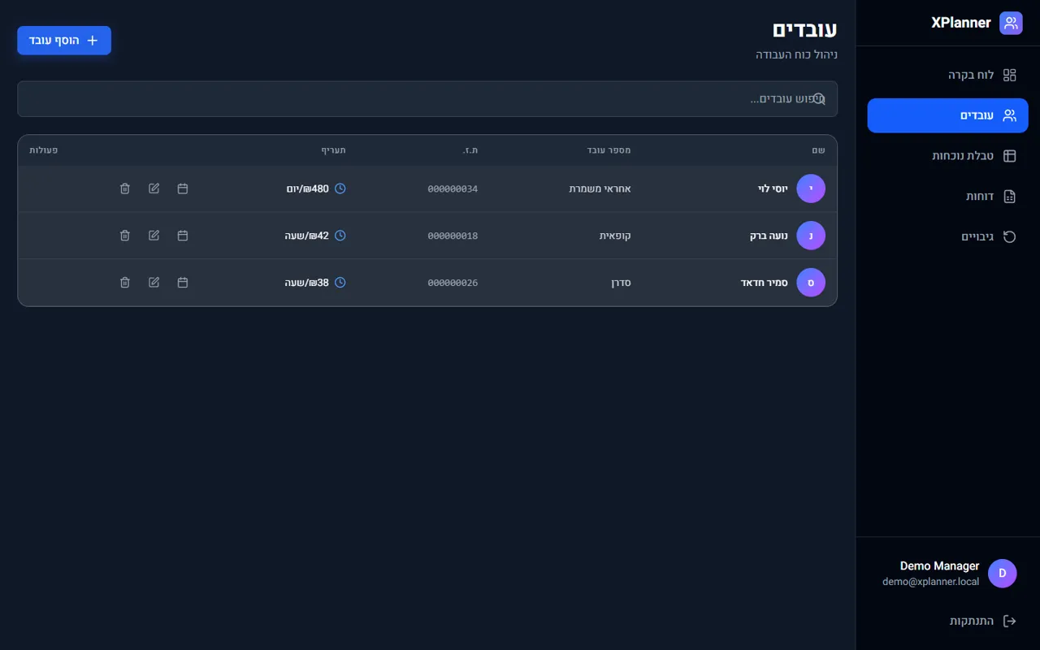Click ID number 000000018
The image size is (1040, 650).
(453, 236)
